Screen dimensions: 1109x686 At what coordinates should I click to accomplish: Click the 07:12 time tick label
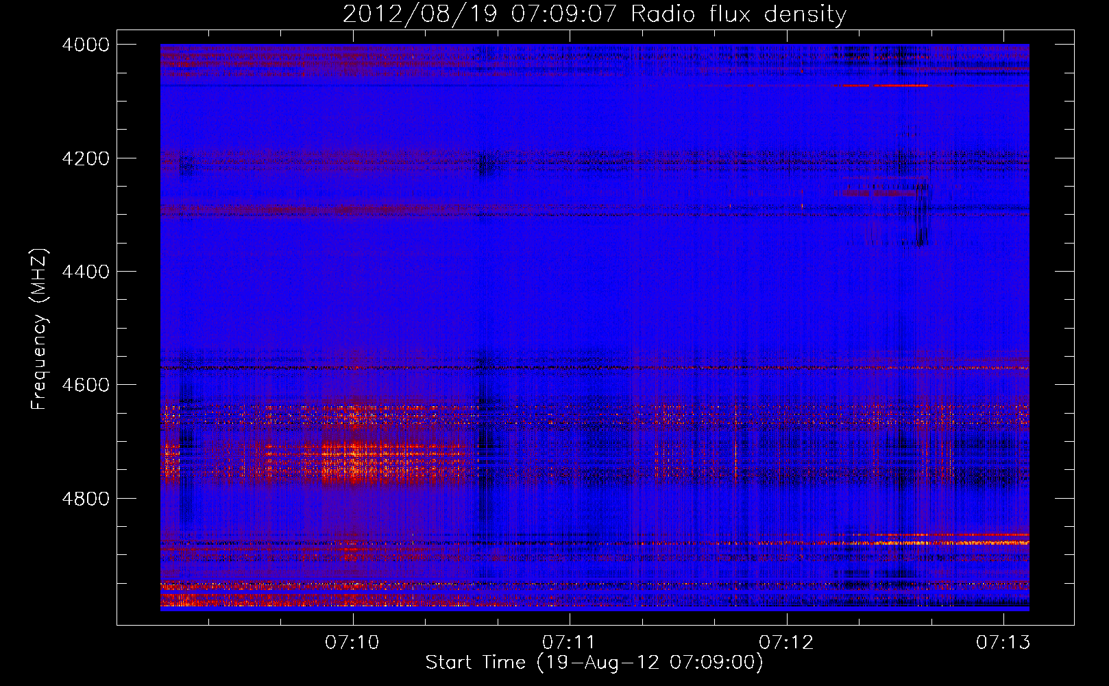coord(786,642)
